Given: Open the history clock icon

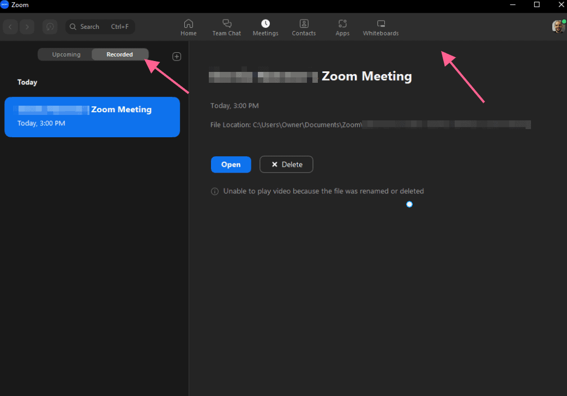Looking at the screenshot, I should click(50, 27).
